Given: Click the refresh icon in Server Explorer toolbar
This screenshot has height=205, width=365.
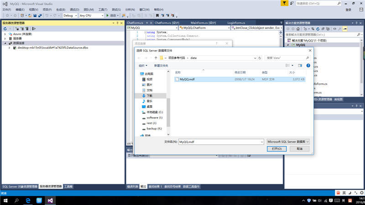Looking at the screenshot, I should [x=5, y=29].
